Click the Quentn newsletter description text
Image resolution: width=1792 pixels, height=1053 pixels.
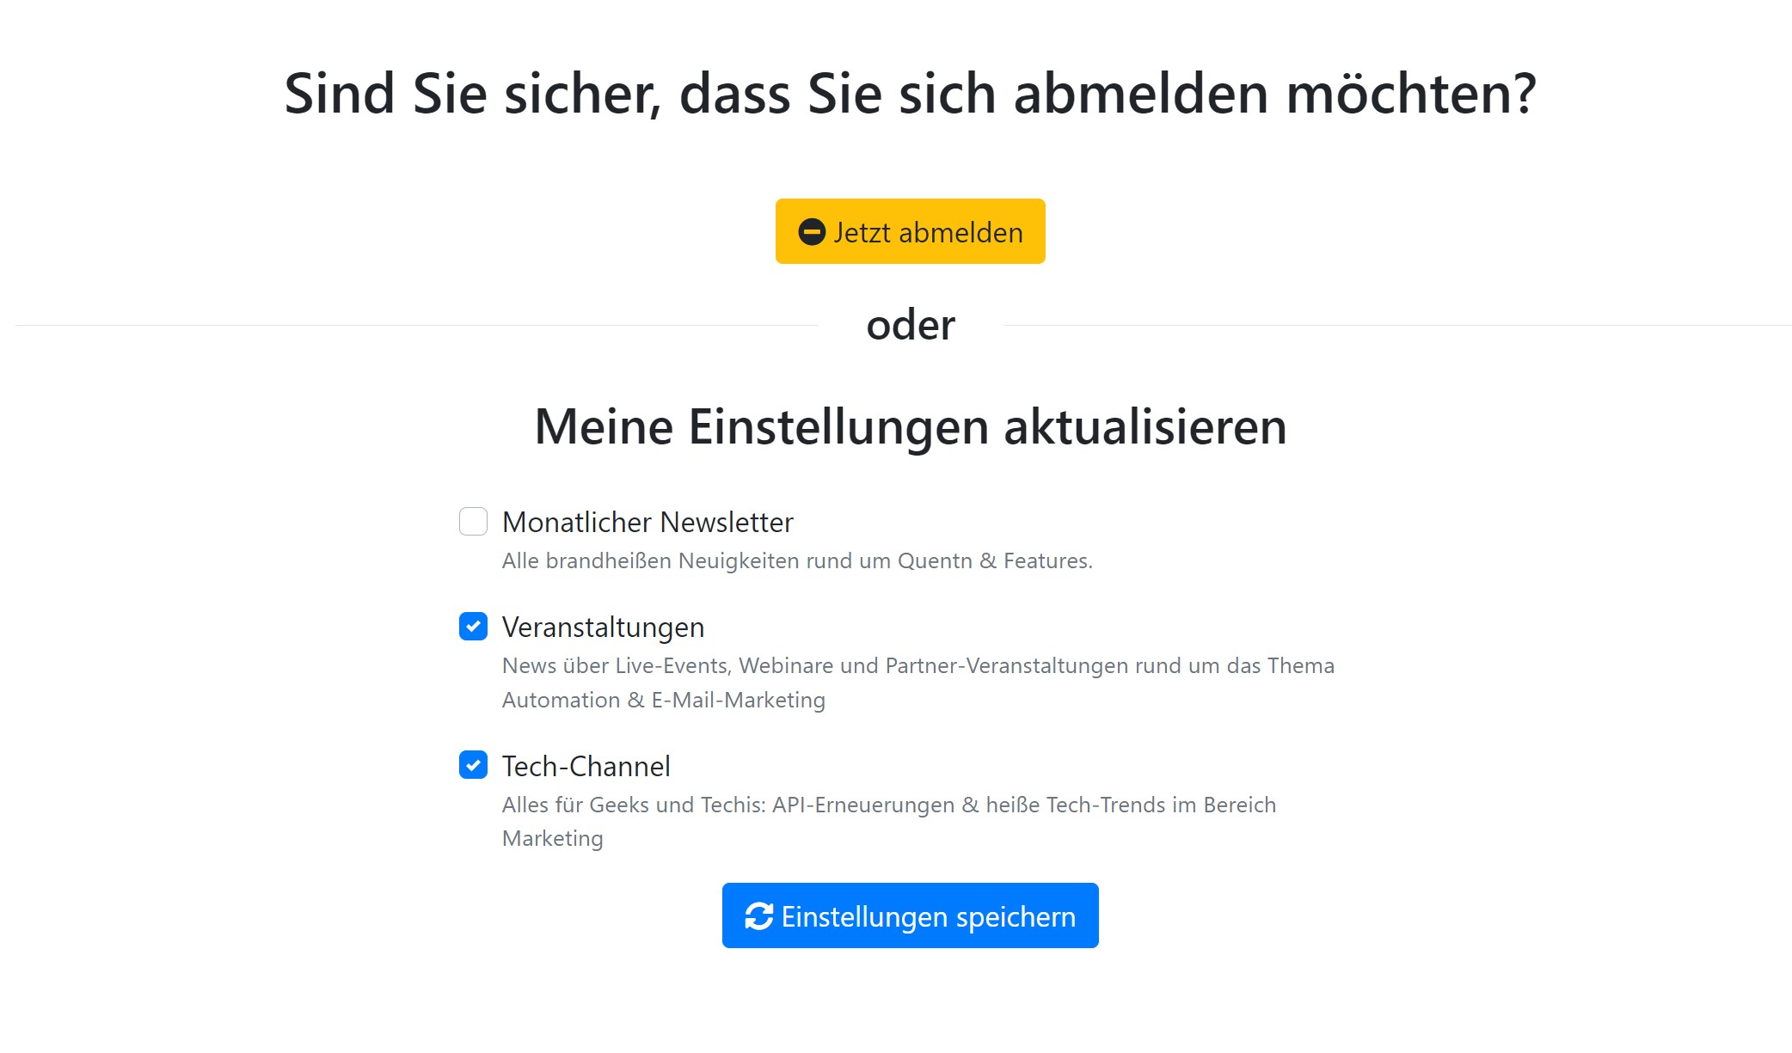[x=797, y=560]
